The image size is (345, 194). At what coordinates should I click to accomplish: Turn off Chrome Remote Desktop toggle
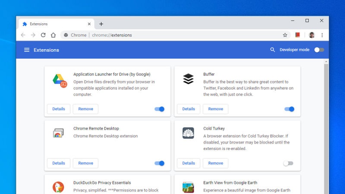coord(160,163)
